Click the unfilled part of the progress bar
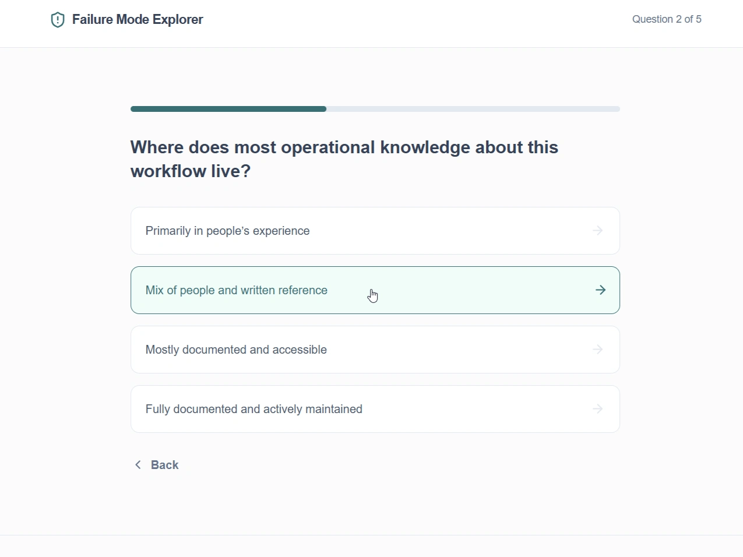Viewport: 743px width, 557px height. pyautogui.click(x=473, y=109)
